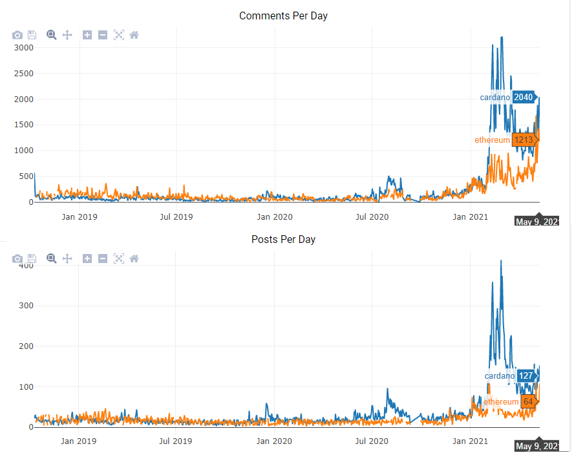The width and height of the screenshot is (574, 455).
Task: Click the Comments Per Day title
Action: click(283, 16)
